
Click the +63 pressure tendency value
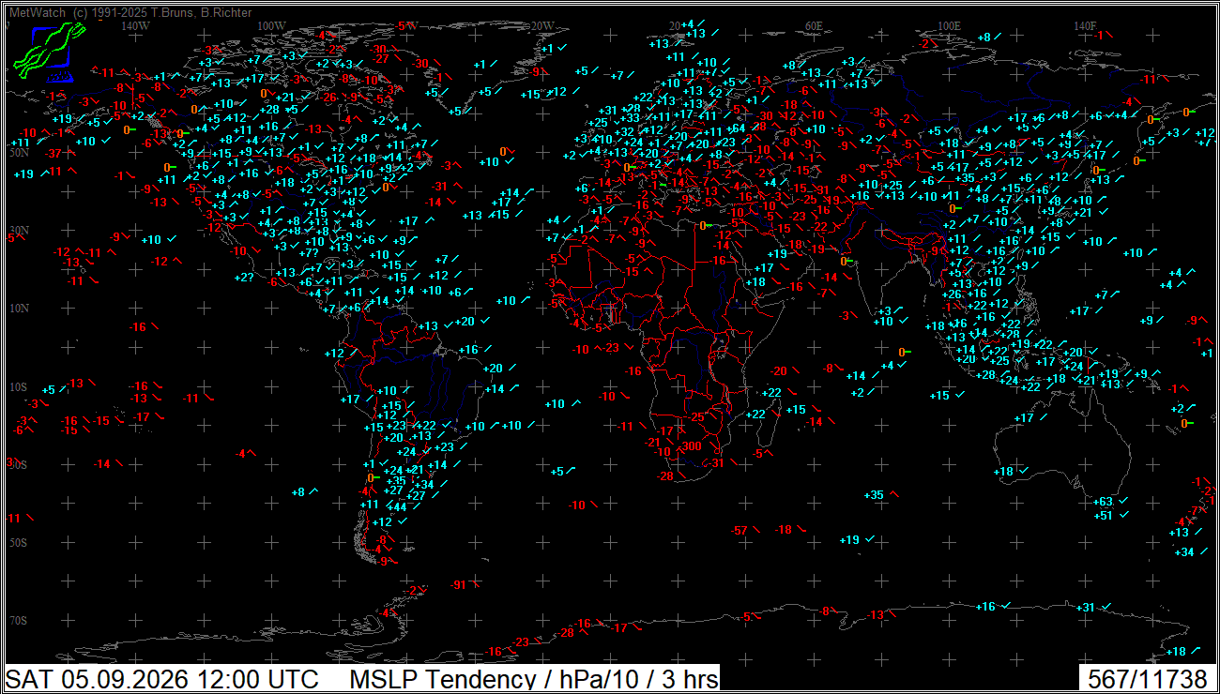pyautogui.click(x=1104, y=502)
